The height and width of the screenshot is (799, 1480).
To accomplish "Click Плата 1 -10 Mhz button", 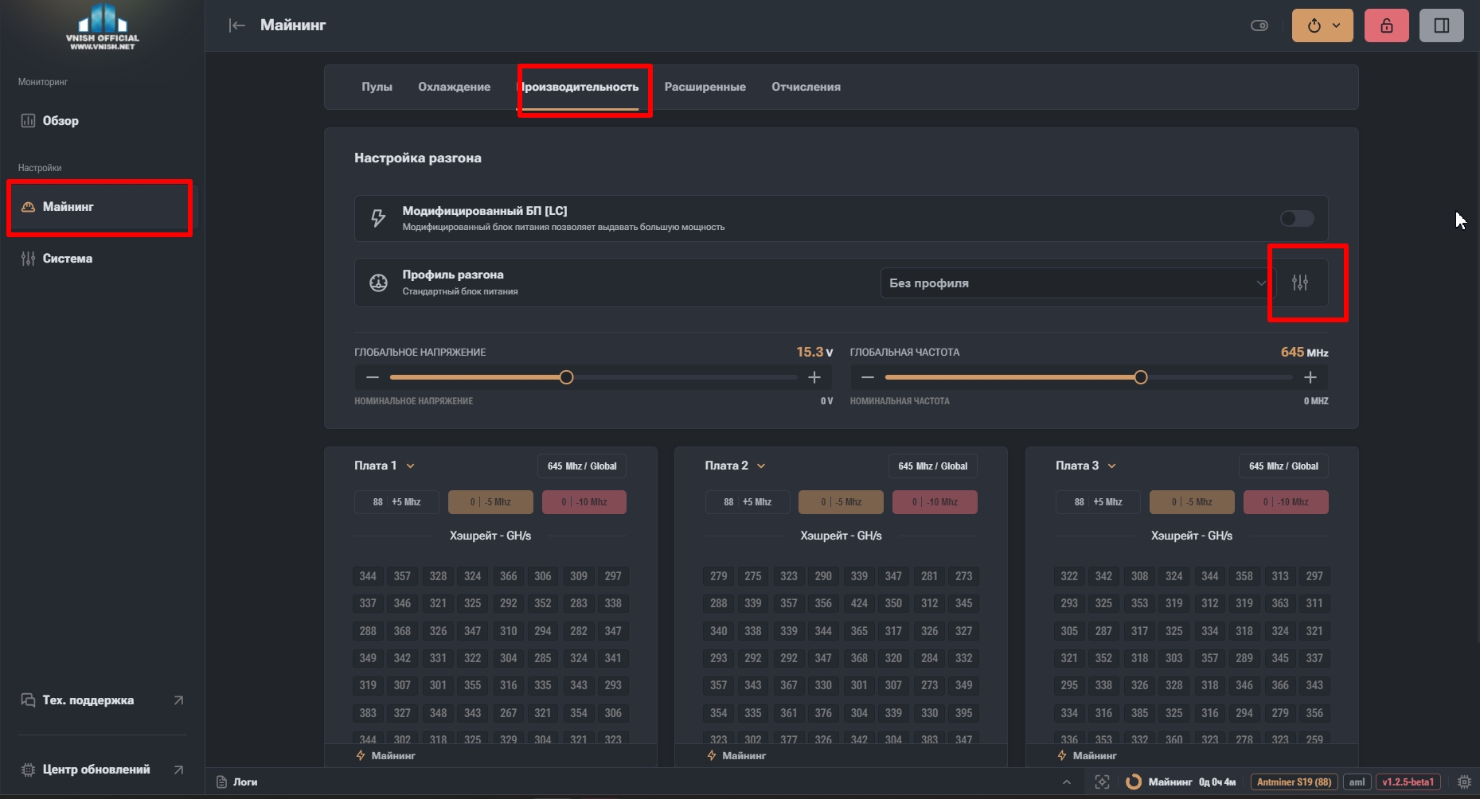I will click(x=584, y=502).
